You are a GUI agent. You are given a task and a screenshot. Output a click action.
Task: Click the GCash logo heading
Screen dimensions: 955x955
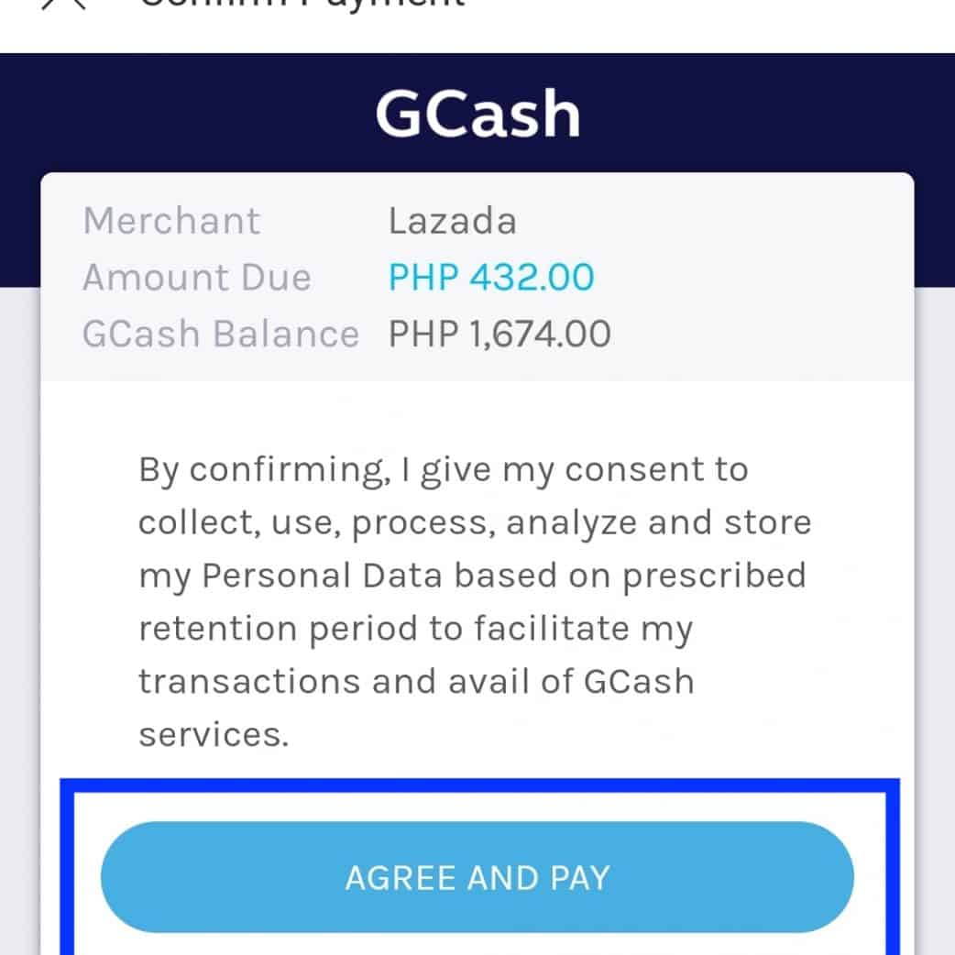click(477, 115)
